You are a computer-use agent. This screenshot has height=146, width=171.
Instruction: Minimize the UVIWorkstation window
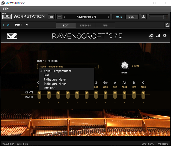[x=144, y=3]
